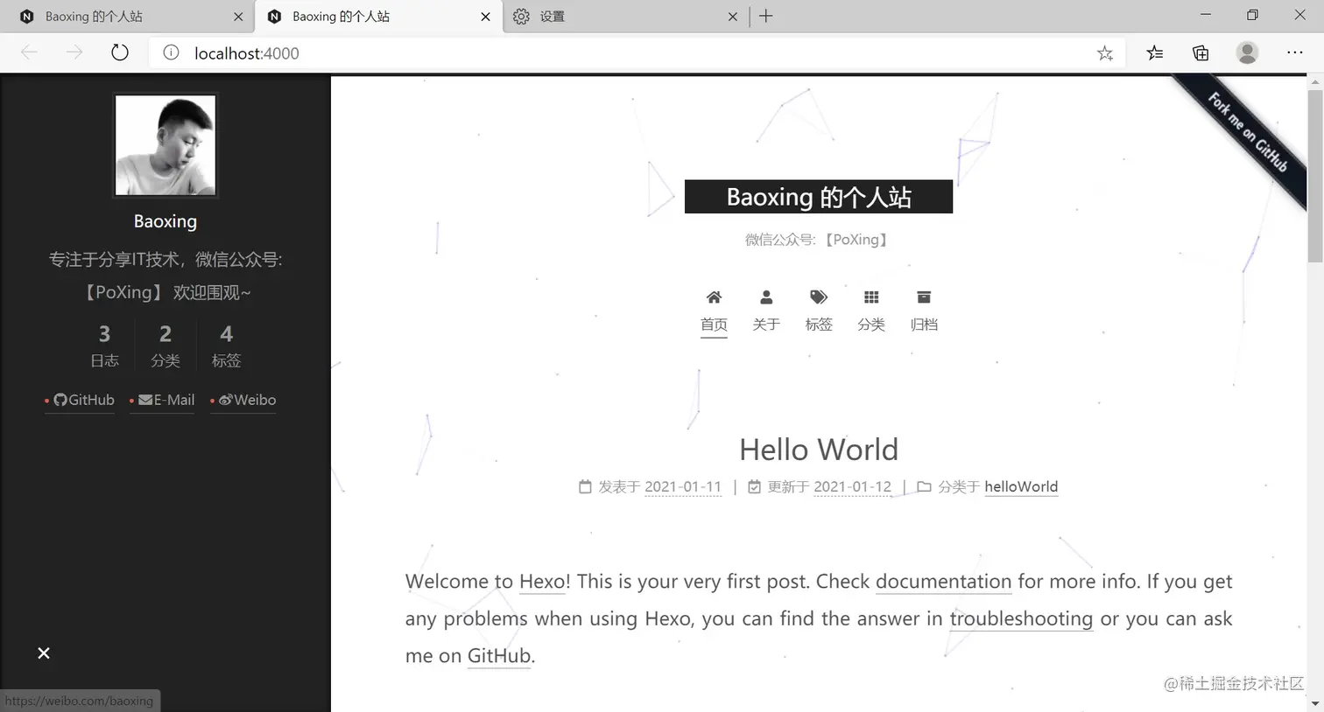The image size is (1324, 712).
Task: Click the scrollbar down arrow
Action: (x=1315, y=704)
